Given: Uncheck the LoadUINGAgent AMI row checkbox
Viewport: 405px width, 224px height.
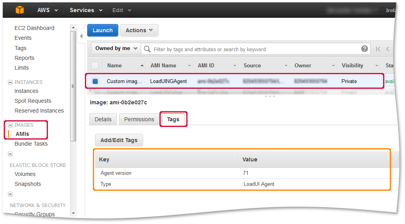Looking at the screenshot, I should coord(95,81).
